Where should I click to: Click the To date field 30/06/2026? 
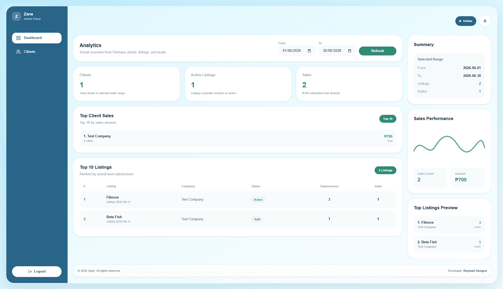pos(337,51)
